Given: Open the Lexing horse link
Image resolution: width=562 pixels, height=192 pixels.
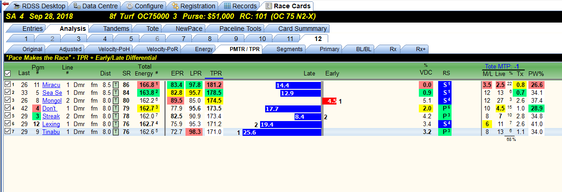Looking at the screenshot, I should click(51, 124).
